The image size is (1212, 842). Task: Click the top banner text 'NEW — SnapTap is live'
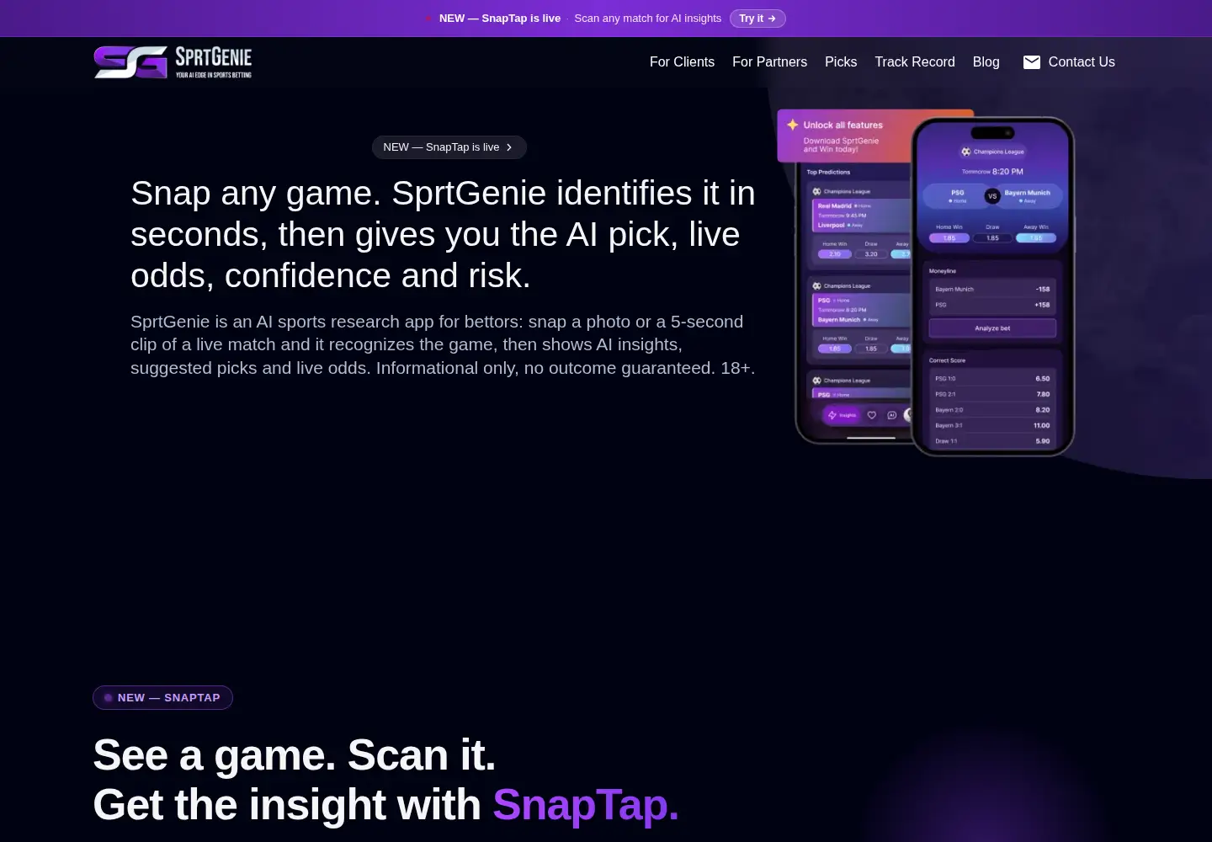[500, 19]
